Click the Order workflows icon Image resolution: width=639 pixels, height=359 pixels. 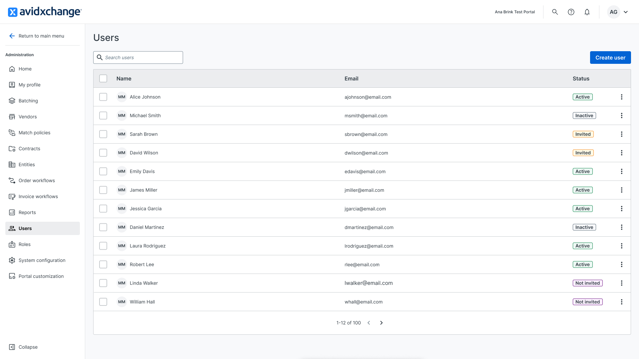pyautogui.click(x=12, y=180)
